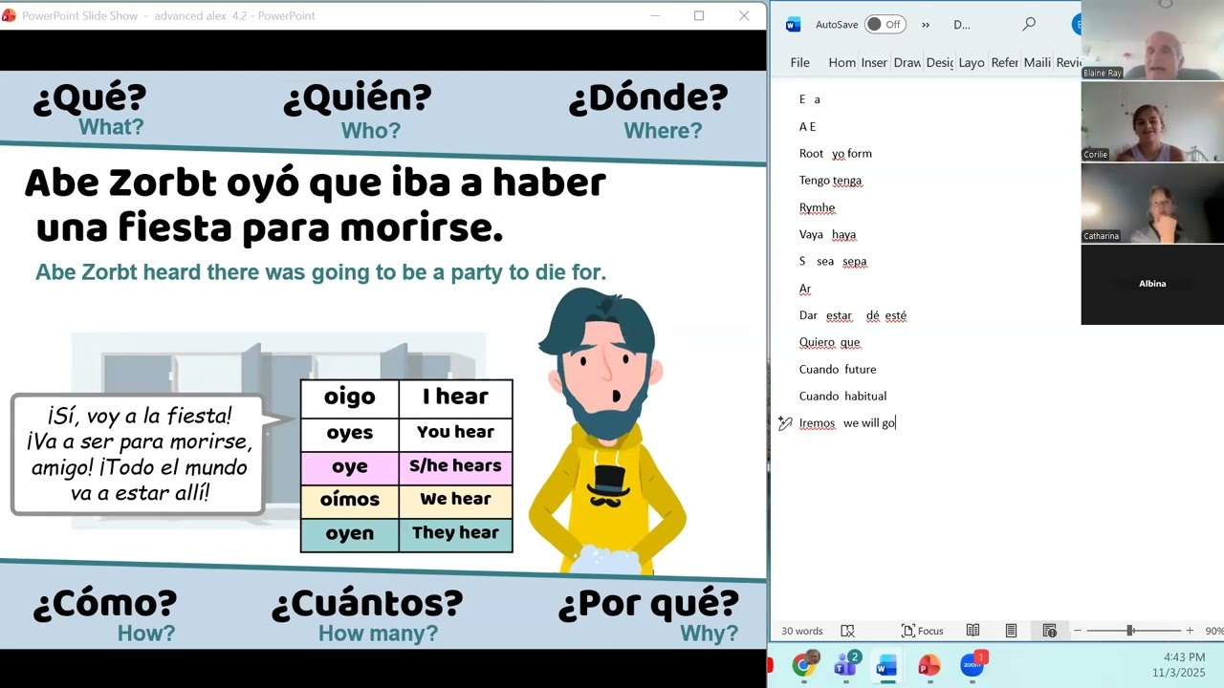The width and height of the screenshot is (1224, 688).
Task: Click the 'Dar estar dé esté' line
Action: tap(852, 315)
